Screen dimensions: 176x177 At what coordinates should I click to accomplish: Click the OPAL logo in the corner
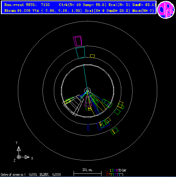pos(166,10)
